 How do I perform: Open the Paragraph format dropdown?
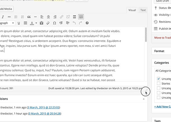pos(7,23)
